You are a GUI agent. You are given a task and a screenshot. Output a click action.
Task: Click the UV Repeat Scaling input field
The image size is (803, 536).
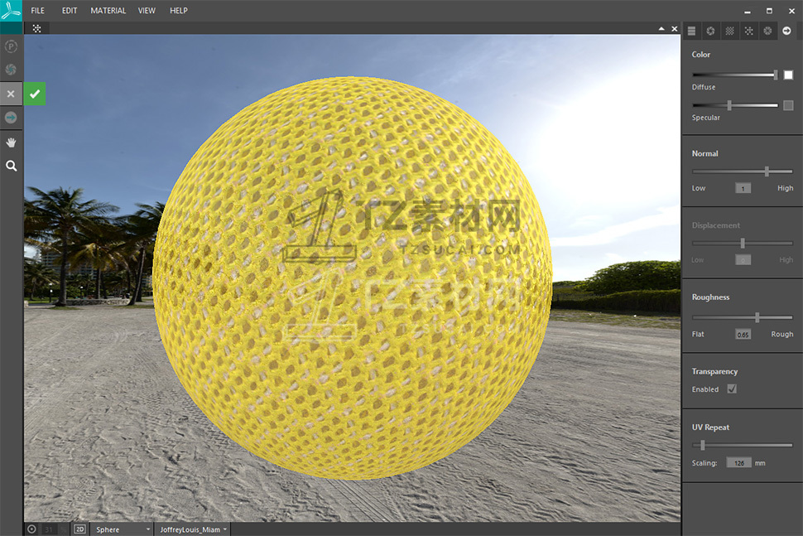coord(738,463)
